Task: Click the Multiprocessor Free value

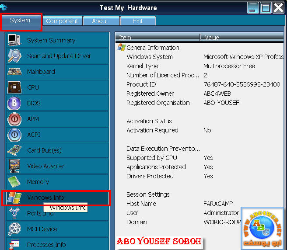Action: [x=229, y=66]
